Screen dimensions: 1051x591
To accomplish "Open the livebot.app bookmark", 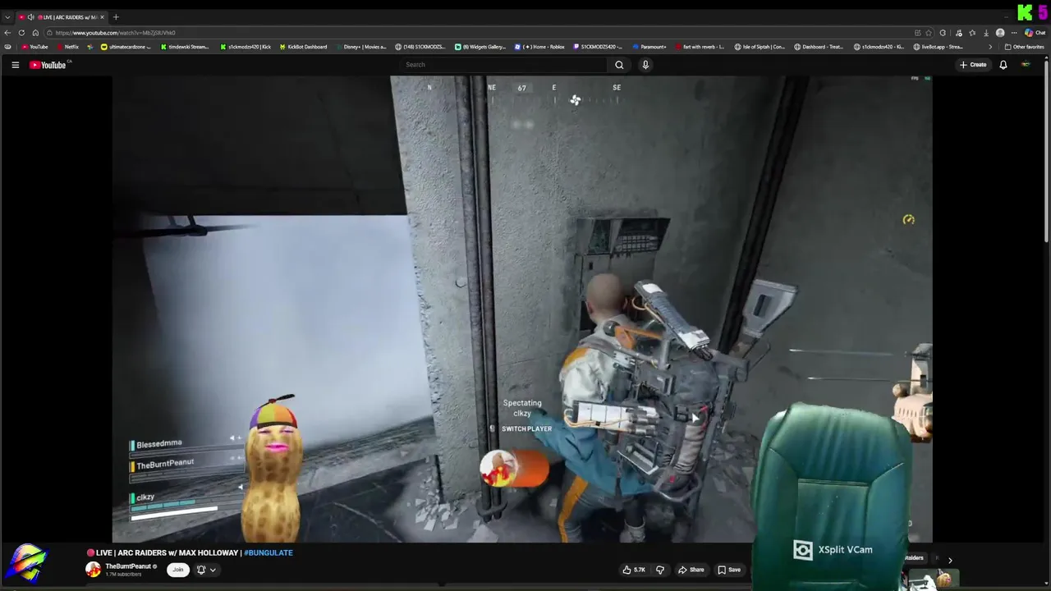I will pos(939,47).
